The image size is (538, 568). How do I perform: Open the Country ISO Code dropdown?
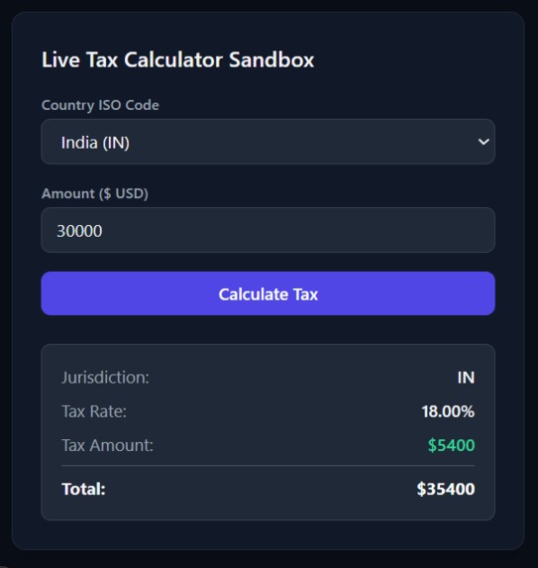[x=268, y=142]
